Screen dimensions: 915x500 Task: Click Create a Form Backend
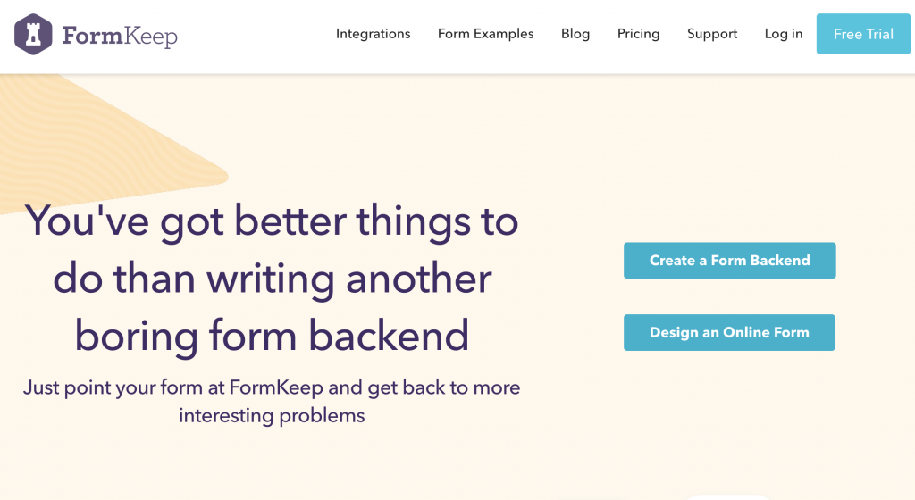pos(729,261)
